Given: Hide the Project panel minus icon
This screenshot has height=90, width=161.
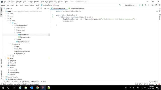Looking at the screenshot, I should pyautogui.click(x=48, y=8).
